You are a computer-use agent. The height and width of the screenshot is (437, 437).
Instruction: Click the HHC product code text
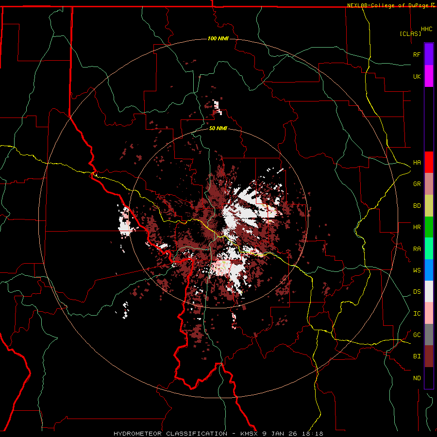[426, 29]
